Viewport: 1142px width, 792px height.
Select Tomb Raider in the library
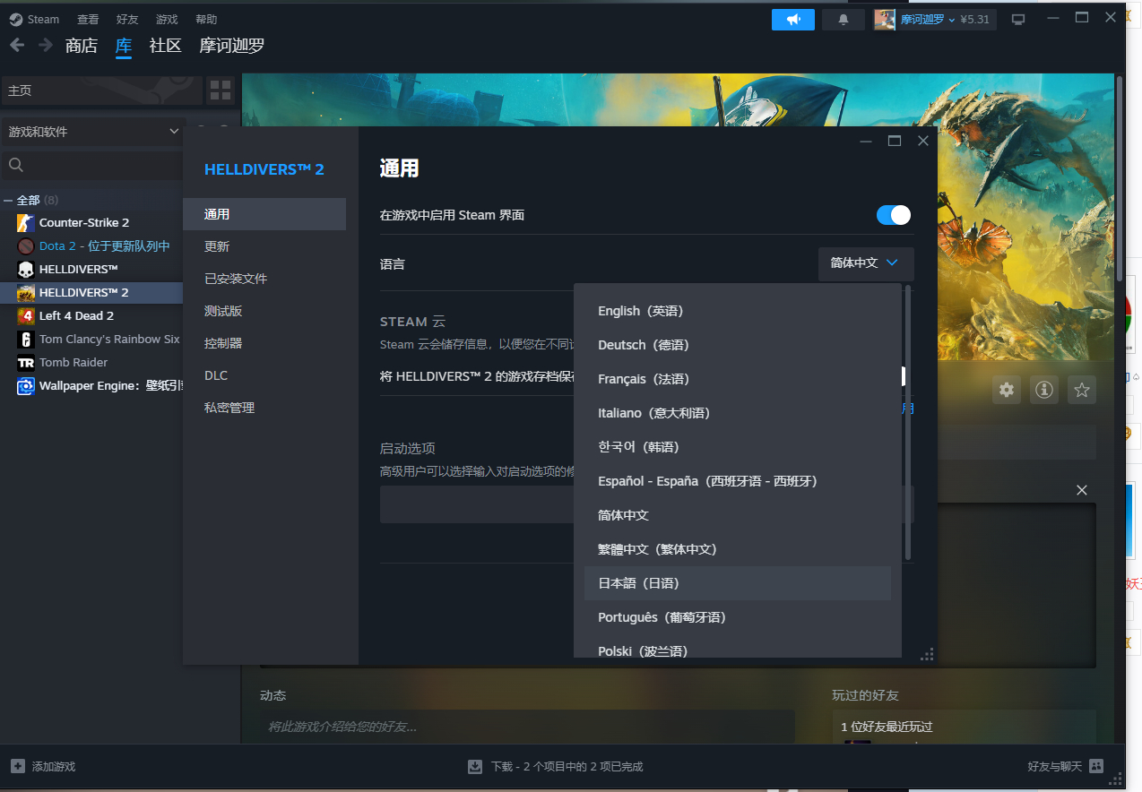pos(74,362)
